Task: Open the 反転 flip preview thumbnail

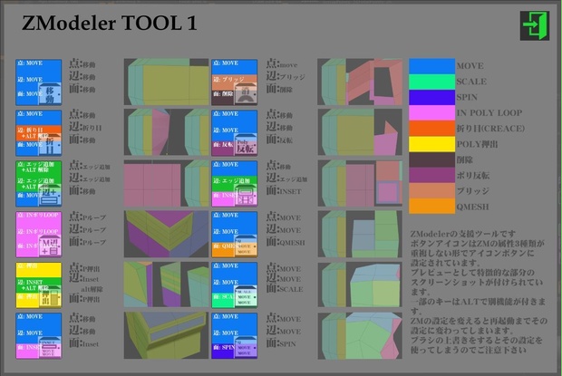Action: click(360, 132)
